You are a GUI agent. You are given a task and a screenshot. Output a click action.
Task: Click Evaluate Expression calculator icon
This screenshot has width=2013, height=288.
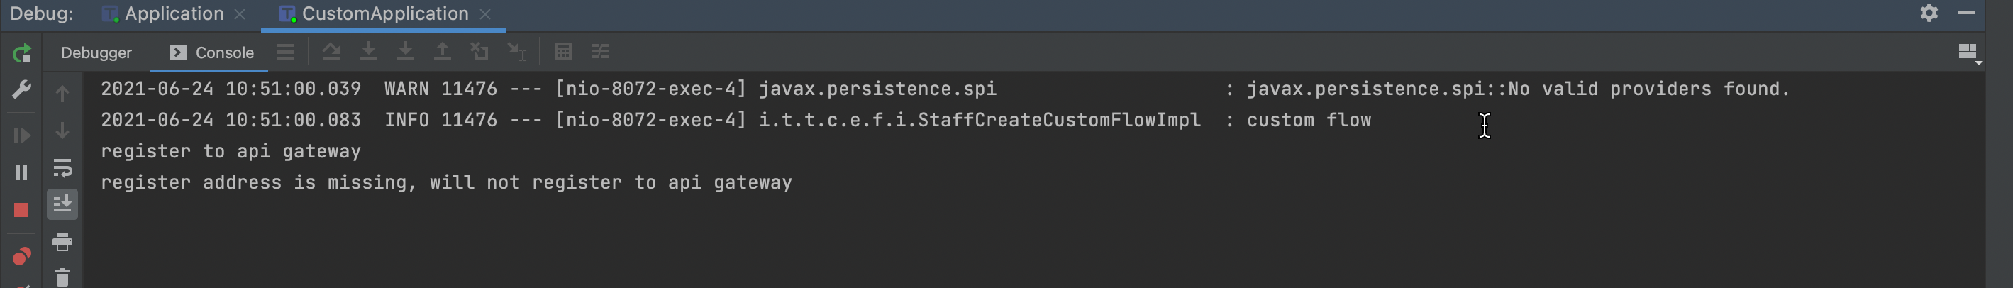(562, 52)
